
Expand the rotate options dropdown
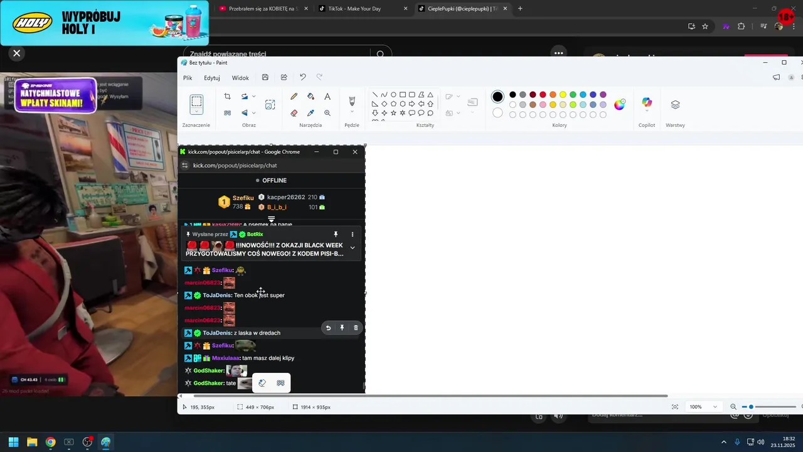coord(254,97)
